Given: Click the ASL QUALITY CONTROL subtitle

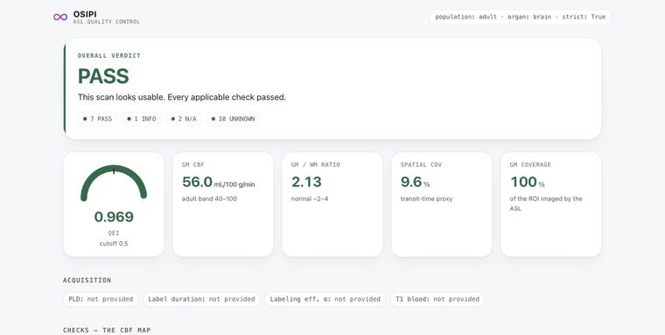Looking at the screenshot, I should pos(107,22).
